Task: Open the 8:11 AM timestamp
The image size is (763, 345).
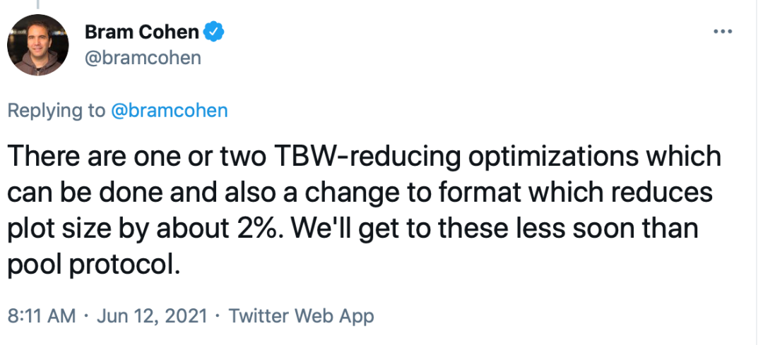Action: coord(42,316)
